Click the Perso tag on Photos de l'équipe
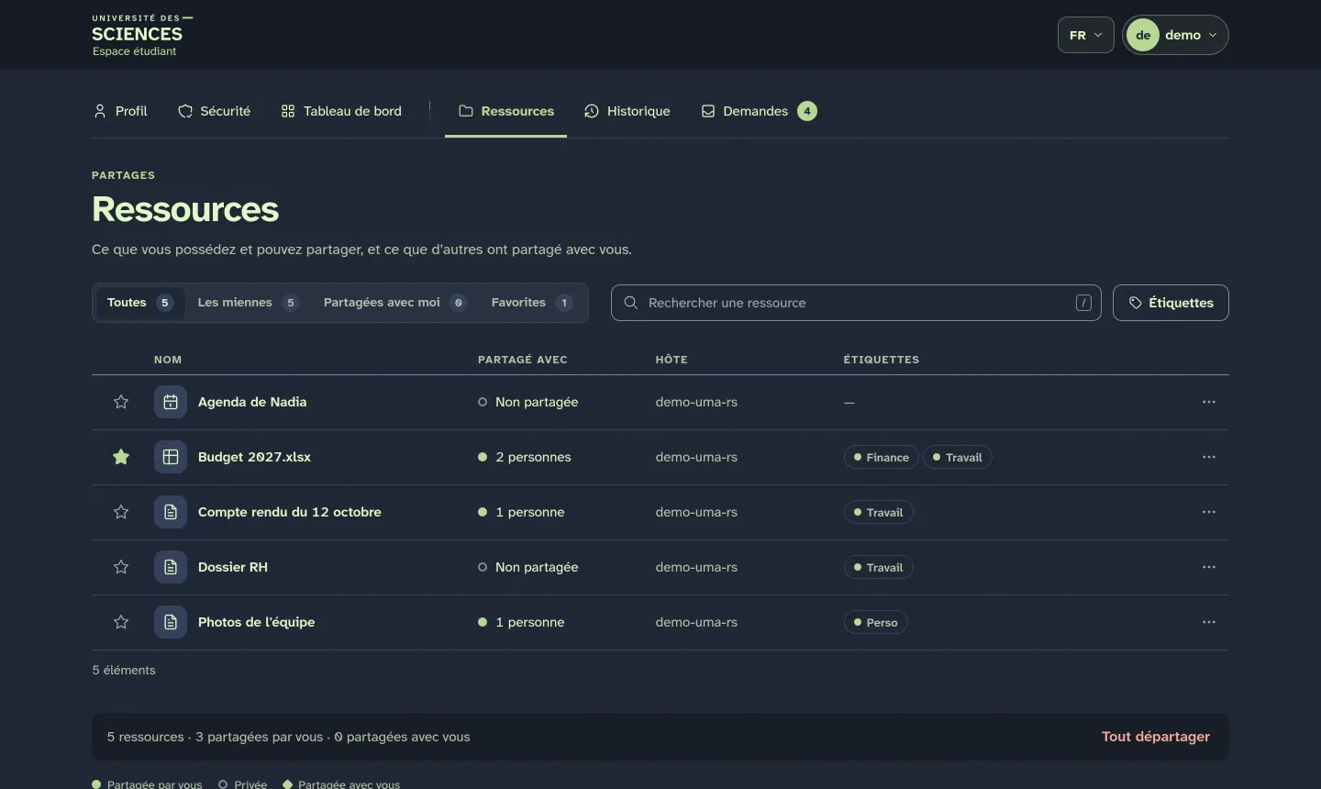The height and width of the screenshot is (789, 1321). [876, 622]
